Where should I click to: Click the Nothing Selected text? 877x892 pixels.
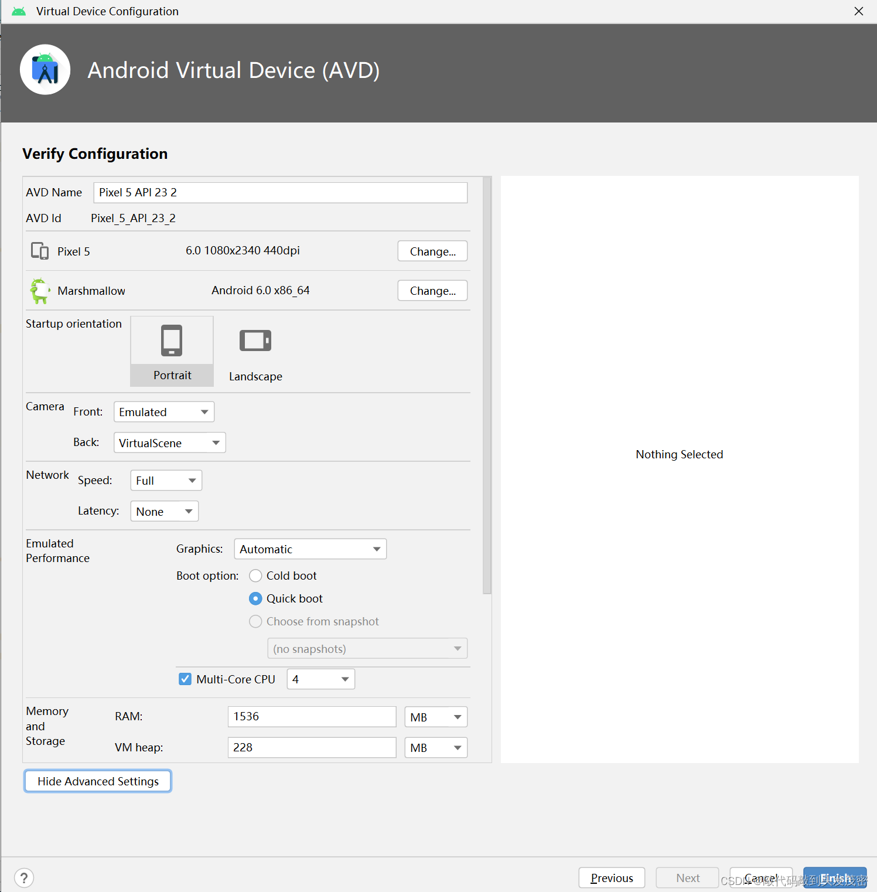pyautogui.click(x=680, y=454)
